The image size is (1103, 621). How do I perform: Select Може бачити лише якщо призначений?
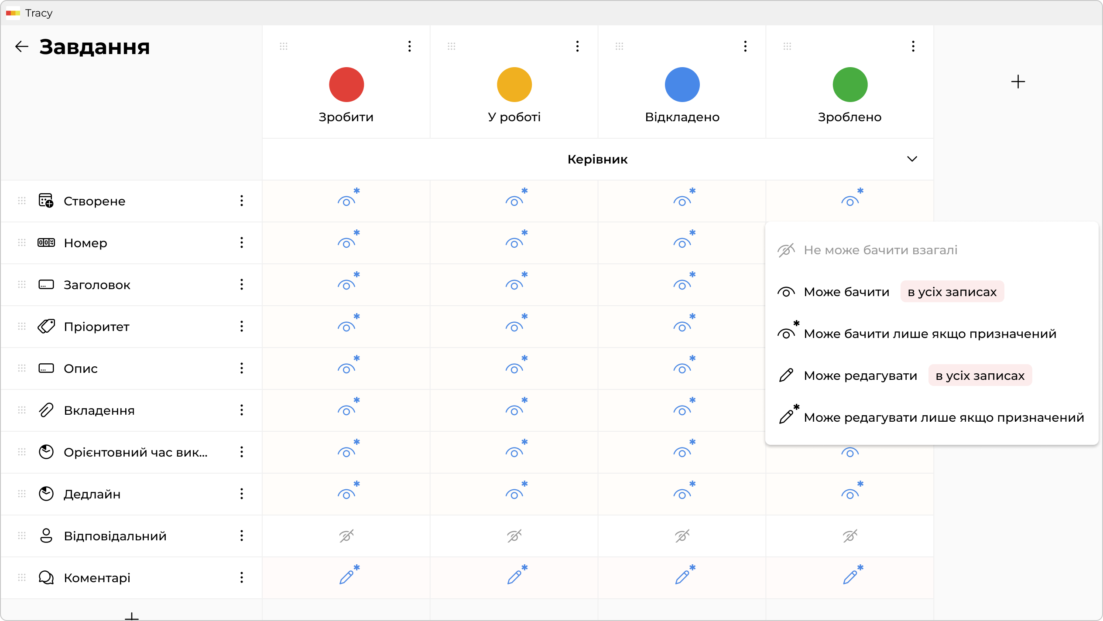click(929, 334)
